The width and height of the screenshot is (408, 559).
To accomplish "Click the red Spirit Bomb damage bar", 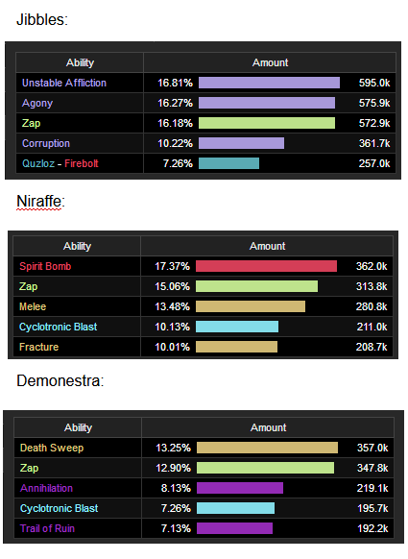I will click(266, 266).
